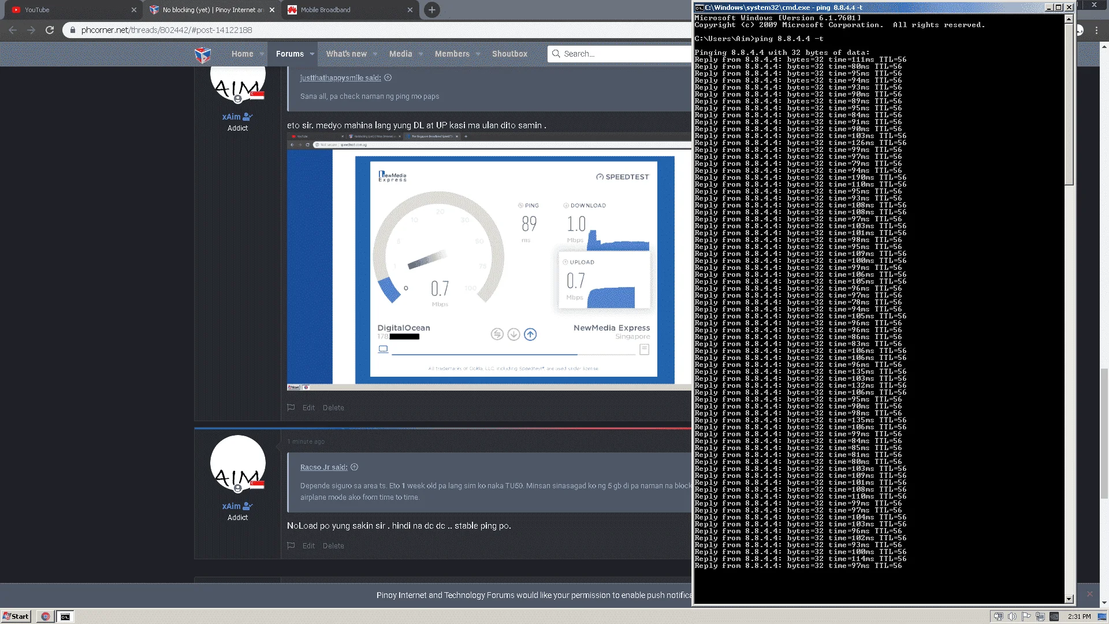
Task: Expand the Forums dropdown arrow
Action: pyautogui.click(x=312, y=54)
